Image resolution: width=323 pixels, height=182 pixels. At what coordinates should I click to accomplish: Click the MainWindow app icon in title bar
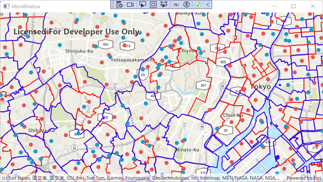[7, 7]
